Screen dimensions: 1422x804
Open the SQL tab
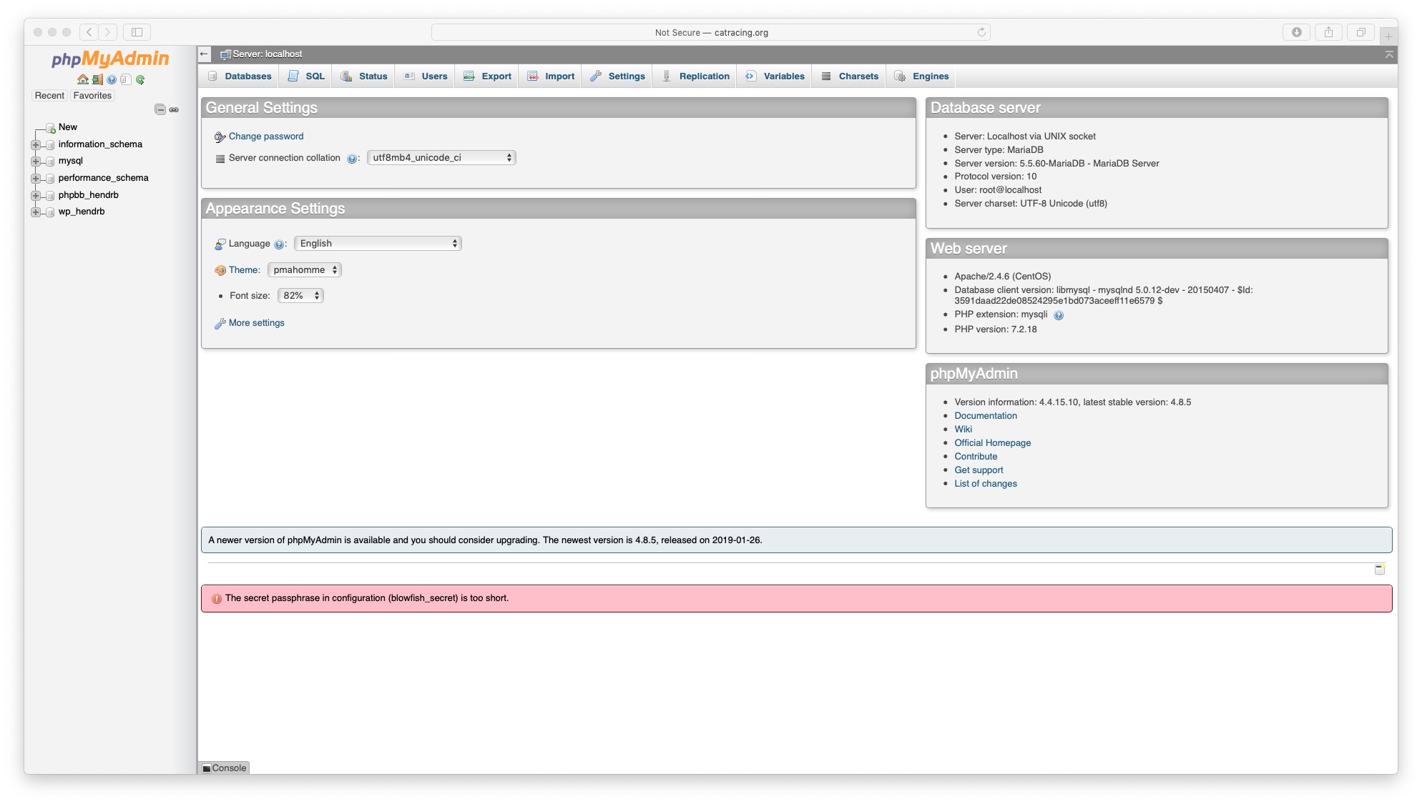[x=305, y=76]
